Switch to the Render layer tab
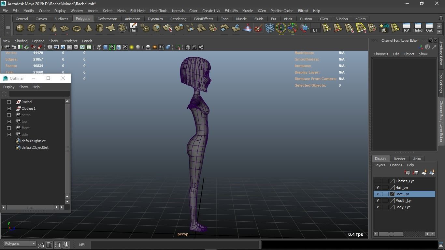The width and height of the screenshot is (445, 250). [x=399, y=159]
